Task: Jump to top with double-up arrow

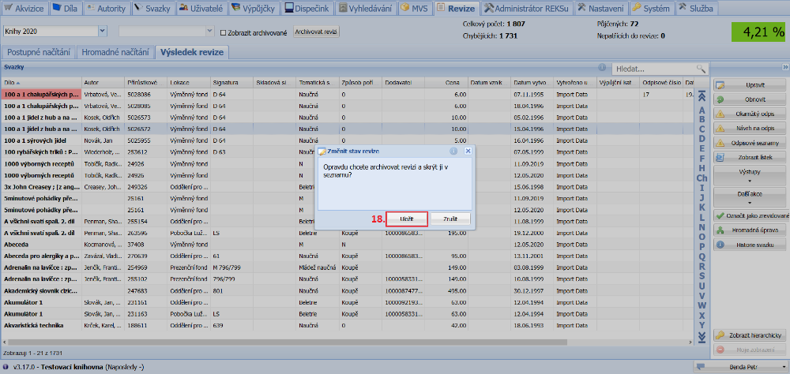Action: [701, 96]
